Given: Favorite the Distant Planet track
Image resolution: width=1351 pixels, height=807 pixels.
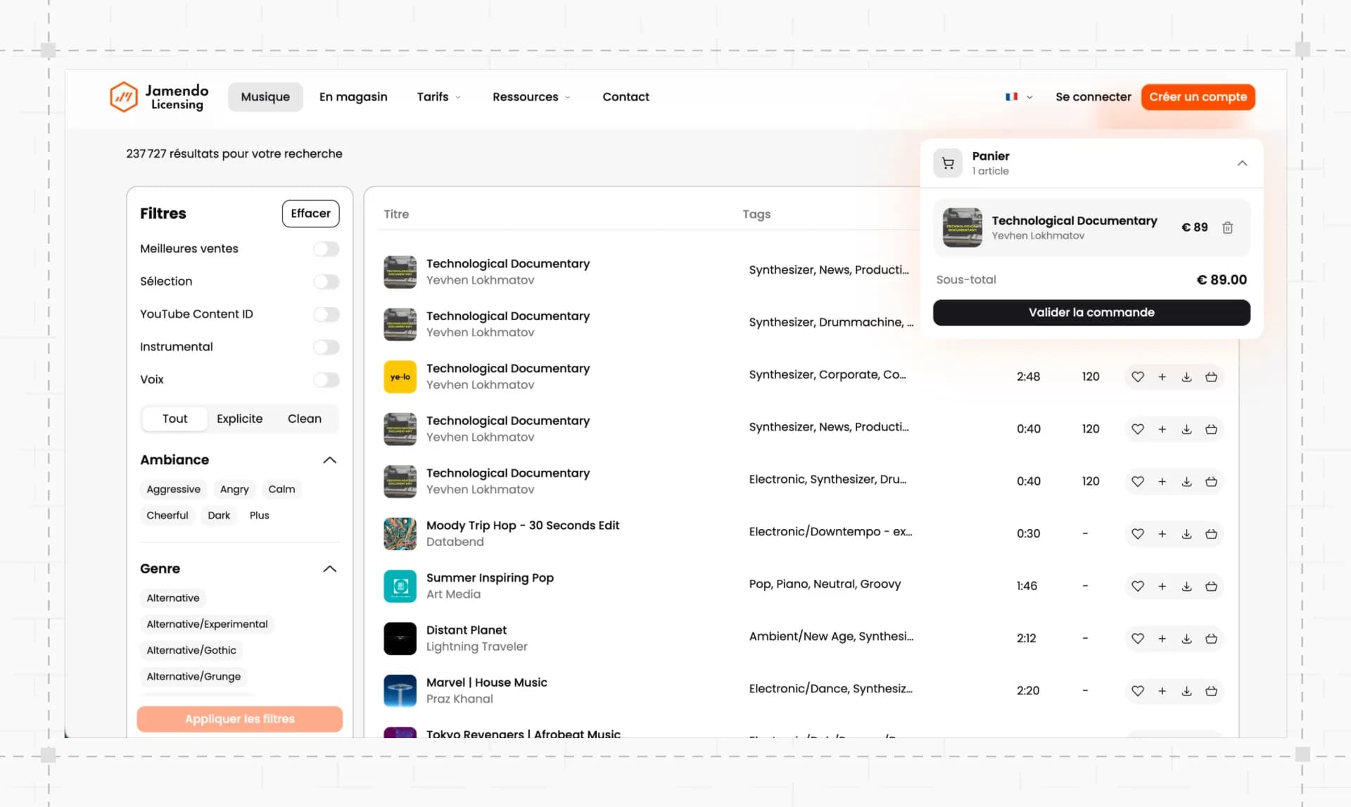Looking at the screenshot, I should [1138, 638].
